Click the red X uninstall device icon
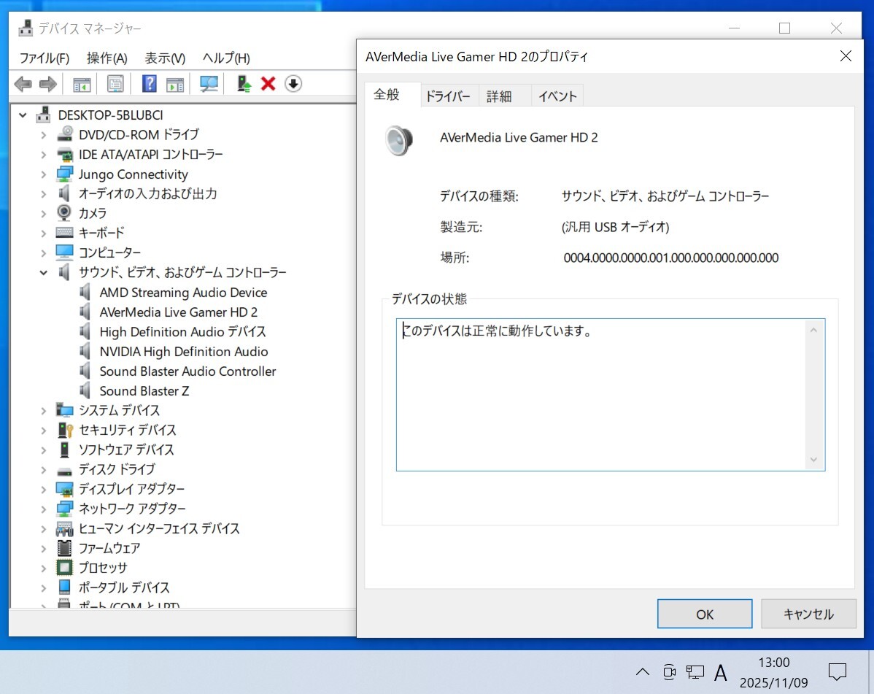Viewport: 874px width, 694px height. [268, 84]
